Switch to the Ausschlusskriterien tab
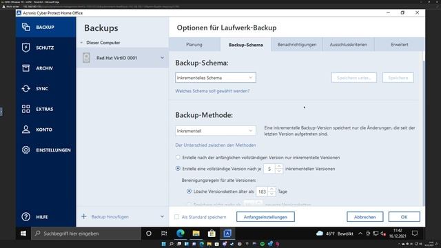Screen dimensions: 441x248 pyautogui.click(x=348, y=44)
